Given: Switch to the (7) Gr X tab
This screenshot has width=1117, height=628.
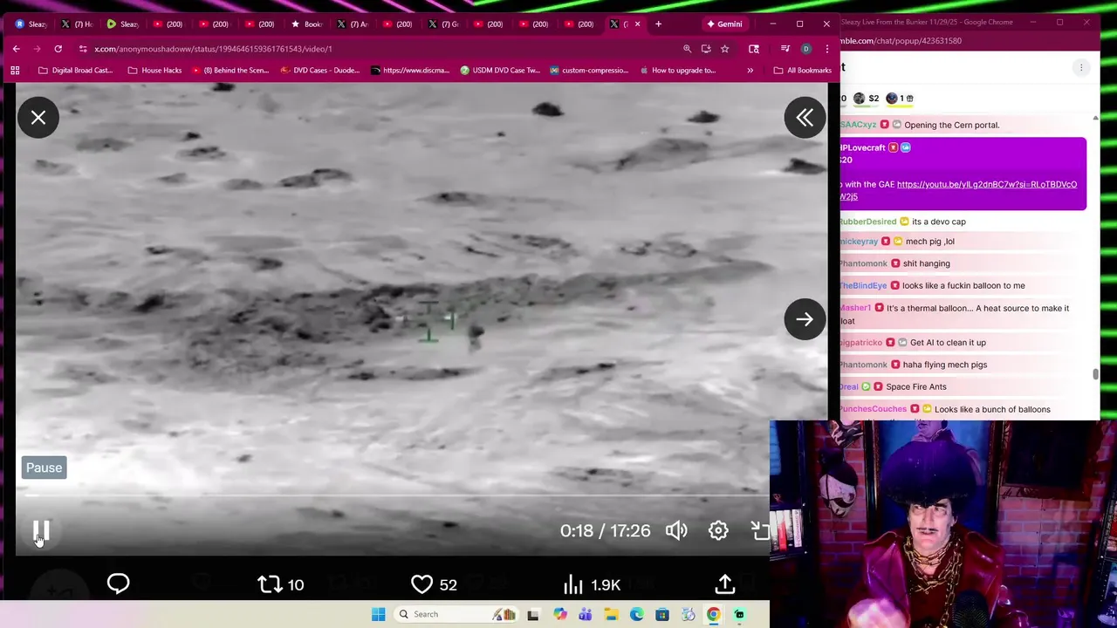Looking at the screenshot, I should pyautogui.click(x=442, y=24).
